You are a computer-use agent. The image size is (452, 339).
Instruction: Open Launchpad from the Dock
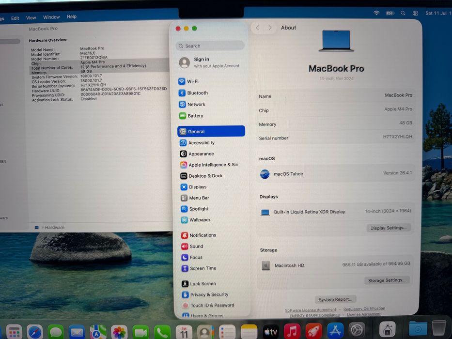14,332
